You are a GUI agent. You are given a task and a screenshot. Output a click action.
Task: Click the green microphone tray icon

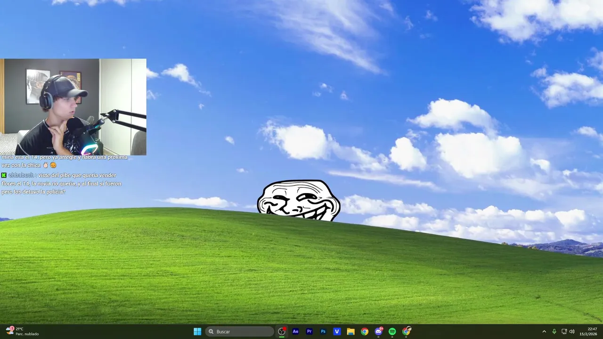point(554,331)
